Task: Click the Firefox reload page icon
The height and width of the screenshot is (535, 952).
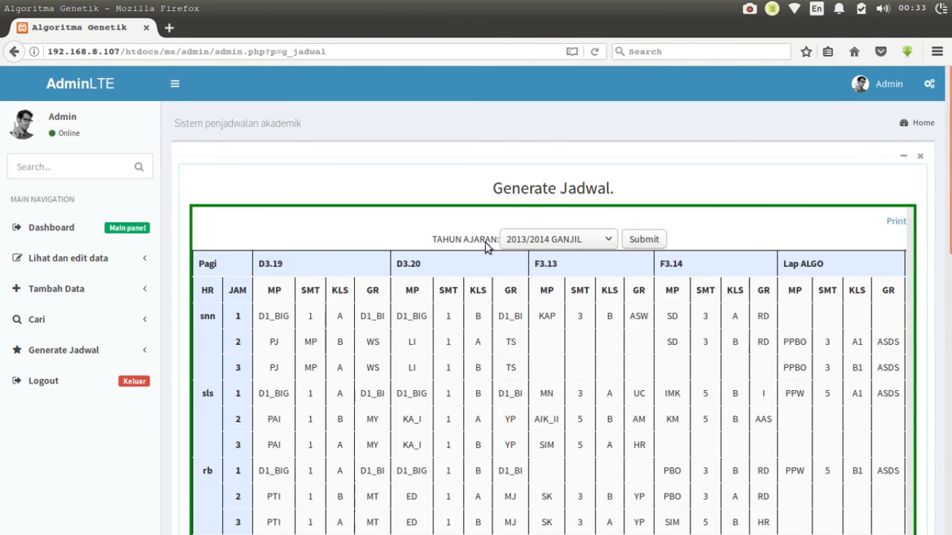Action: 594,52
